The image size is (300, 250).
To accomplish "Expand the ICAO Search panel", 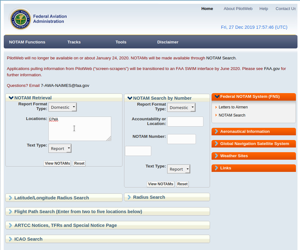I will pyautogui.click(x=108, y=239).
